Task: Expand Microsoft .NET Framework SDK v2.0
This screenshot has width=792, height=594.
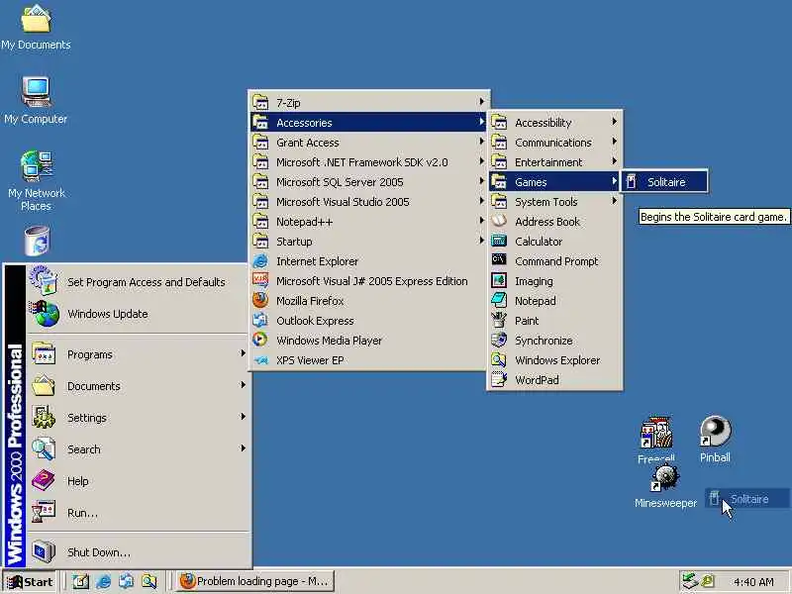Action: [x=368, y=162]
